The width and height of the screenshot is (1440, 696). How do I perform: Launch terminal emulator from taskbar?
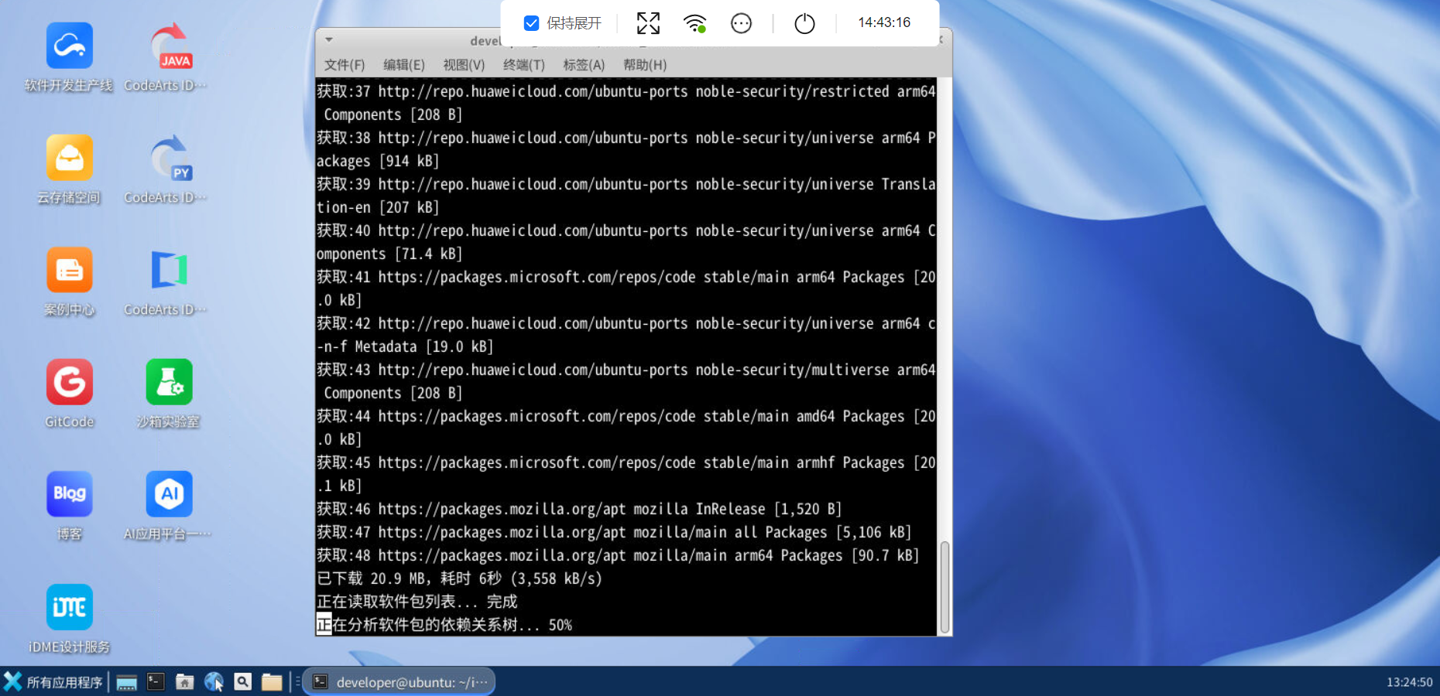click(x=156, y=681)
